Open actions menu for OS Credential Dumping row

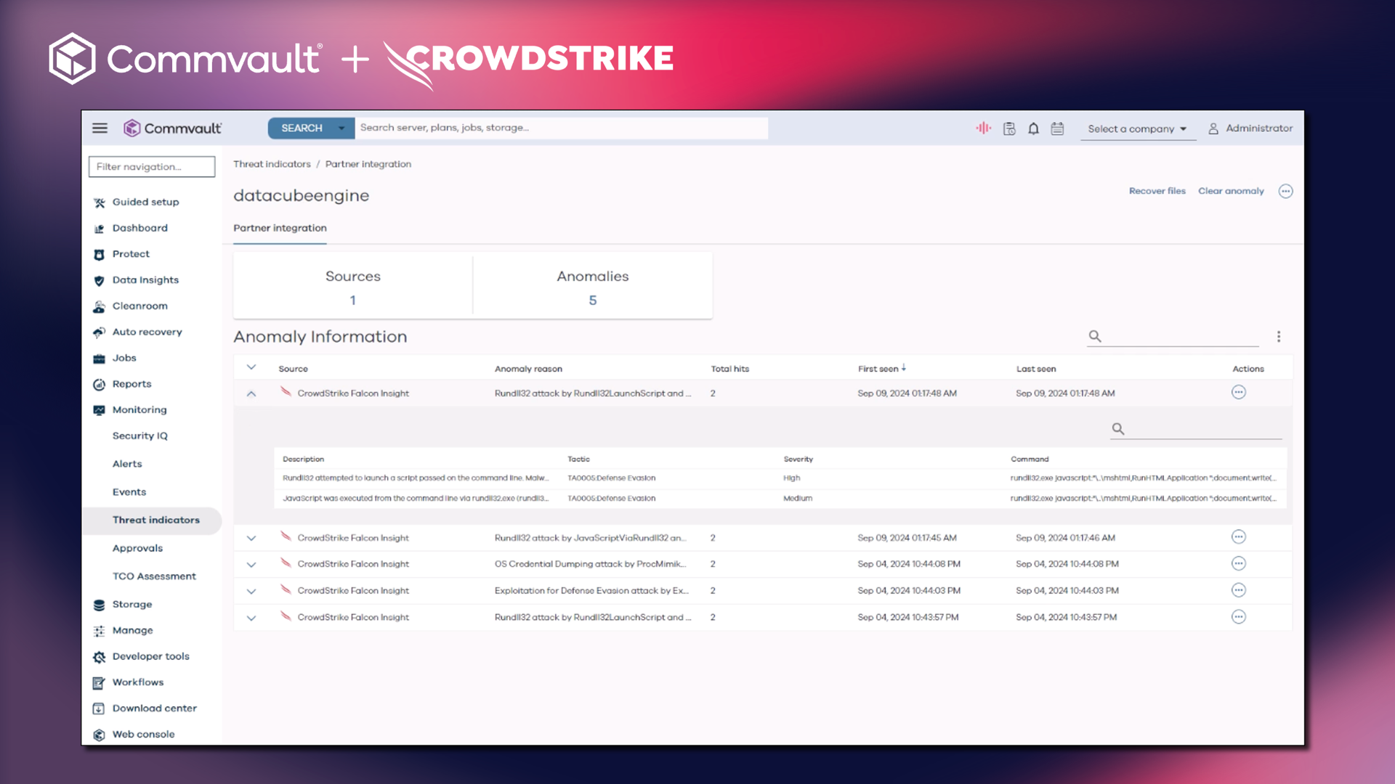coord(1239,564)
